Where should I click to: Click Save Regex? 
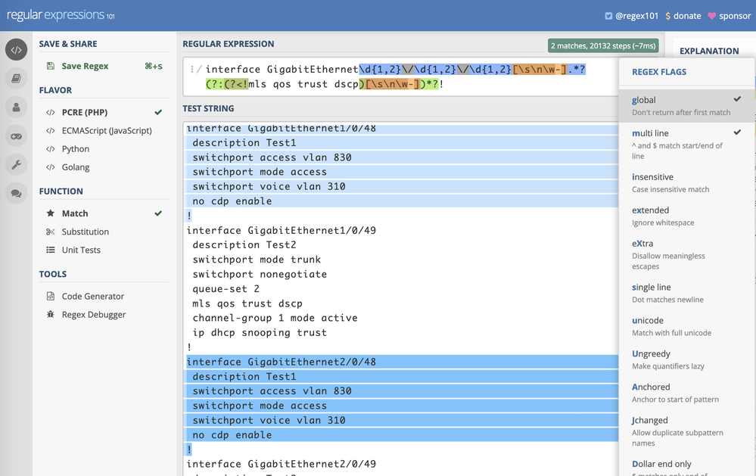pyautogui.click(x=85, y=66)
